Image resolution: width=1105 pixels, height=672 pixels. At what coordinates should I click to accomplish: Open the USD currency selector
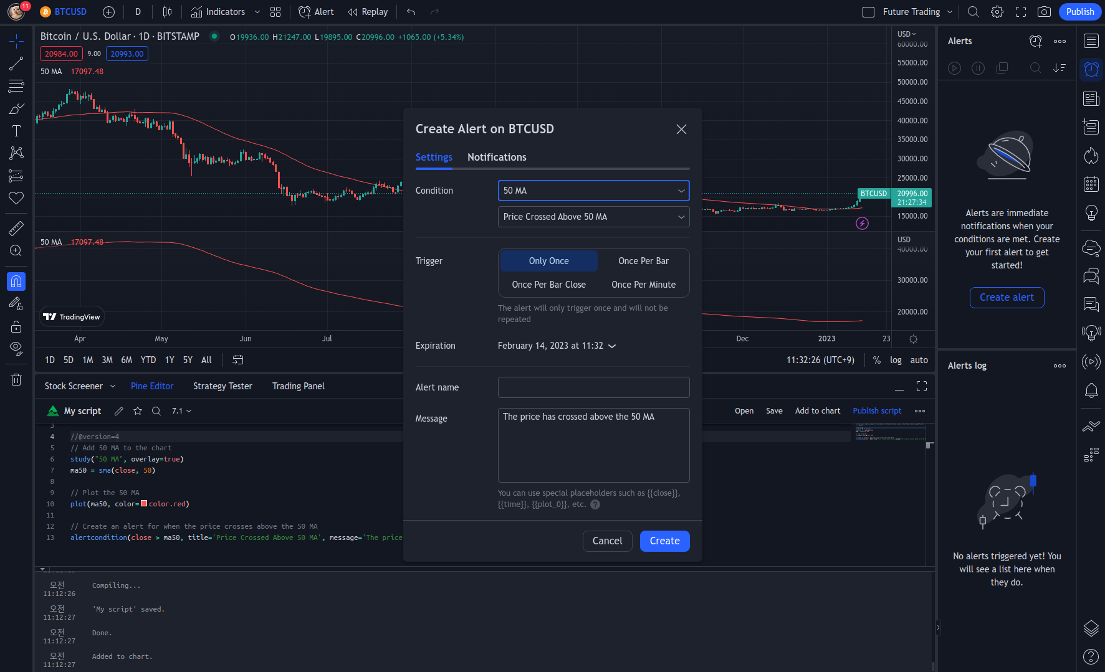(906, 34)
